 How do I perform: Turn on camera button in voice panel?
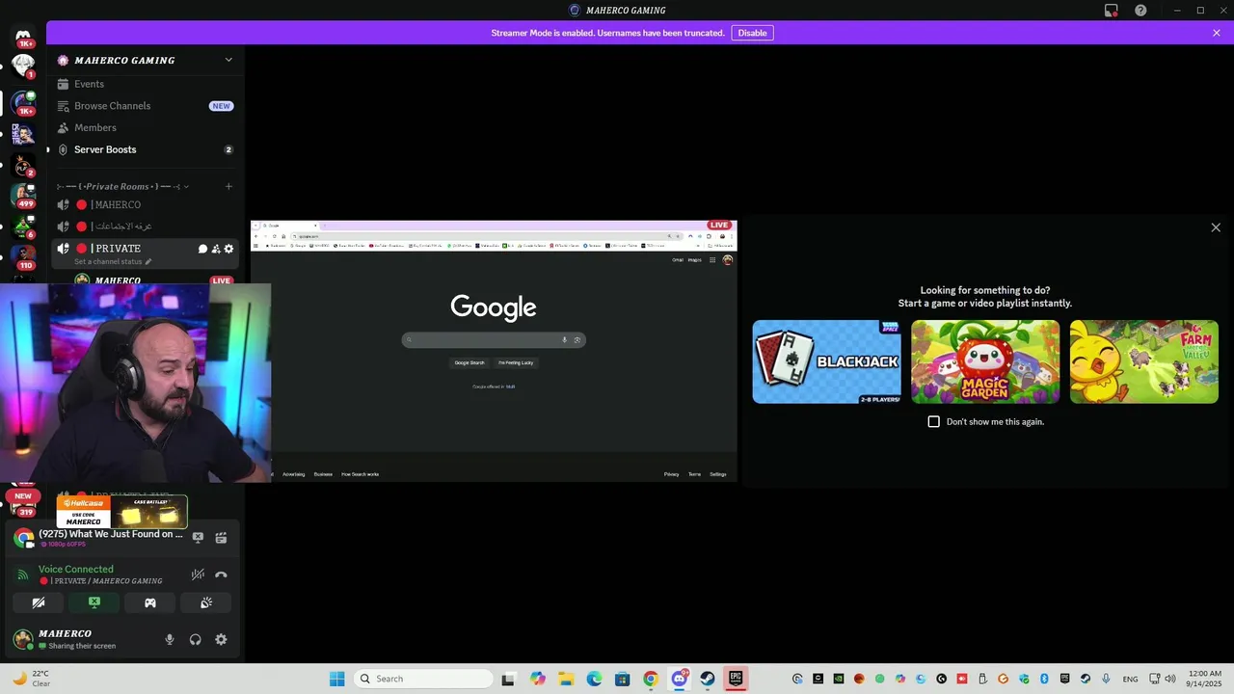(39, 602)
